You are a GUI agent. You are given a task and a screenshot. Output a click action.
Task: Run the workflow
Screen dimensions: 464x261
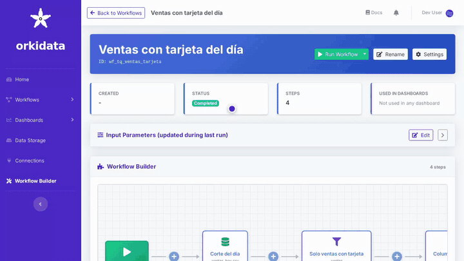point(338,54)
